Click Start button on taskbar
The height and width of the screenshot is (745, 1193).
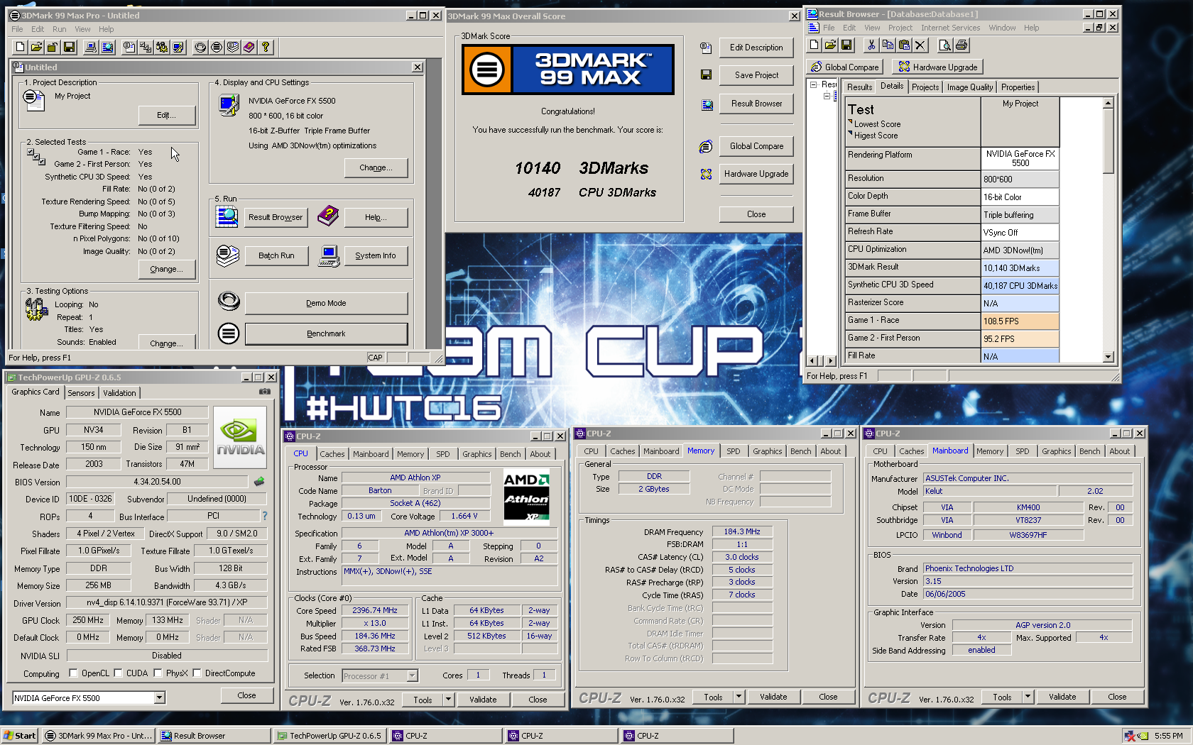tap(20, 736)
